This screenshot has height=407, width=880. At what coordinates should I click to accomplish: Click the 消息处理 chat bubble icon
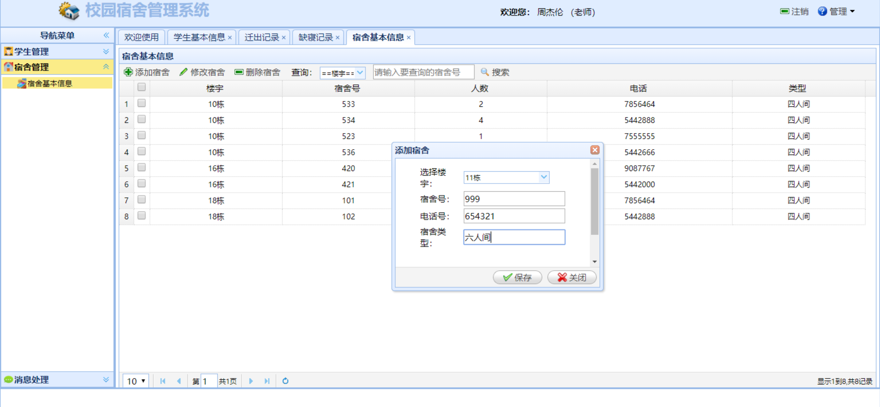(8, 379)
